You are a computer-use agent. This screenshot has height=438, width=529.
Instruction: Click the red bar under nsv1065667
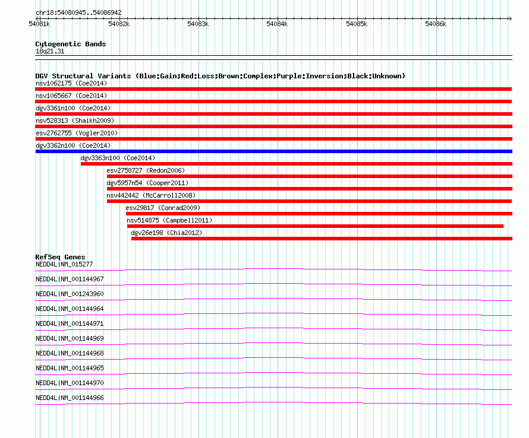pos(273,101)
